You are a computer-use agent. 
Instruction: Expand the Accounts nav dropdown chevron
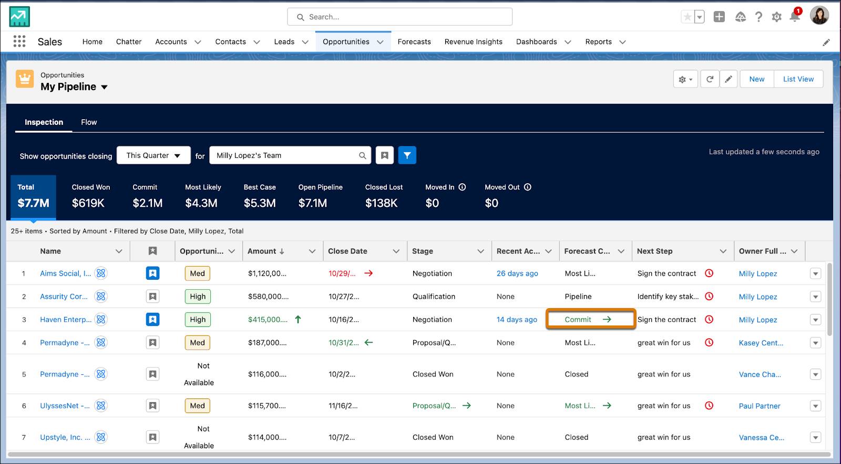click(x=198, y=42)
